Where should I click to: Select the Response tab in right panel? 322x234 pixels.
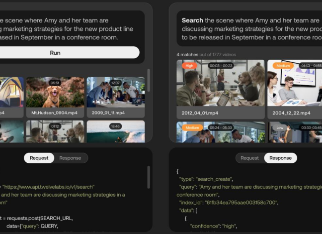click(281, 158)
